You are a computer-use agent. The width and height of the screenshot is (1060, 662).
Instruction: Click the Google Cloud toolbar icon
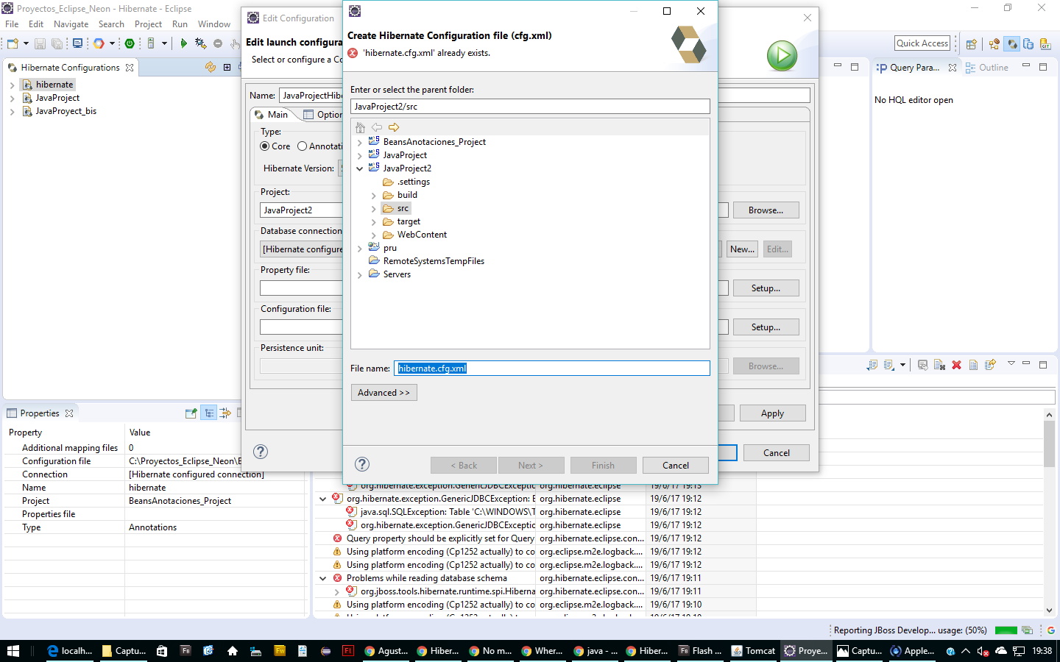[99, 43]
